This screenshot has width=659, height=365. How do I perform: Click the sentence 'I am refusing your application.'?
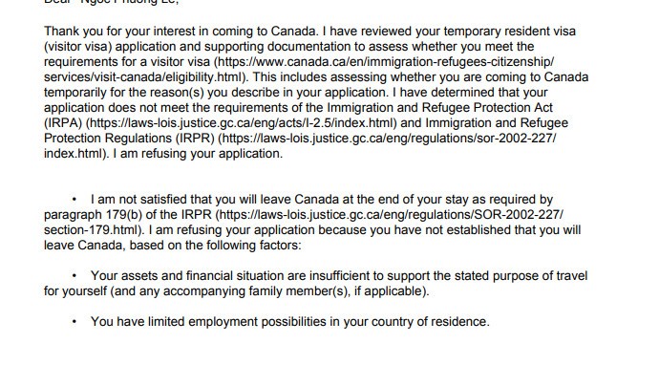(199, 154)
